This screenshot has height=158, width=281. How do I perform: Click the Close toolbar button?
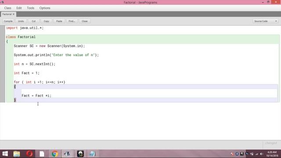(85, 21)
